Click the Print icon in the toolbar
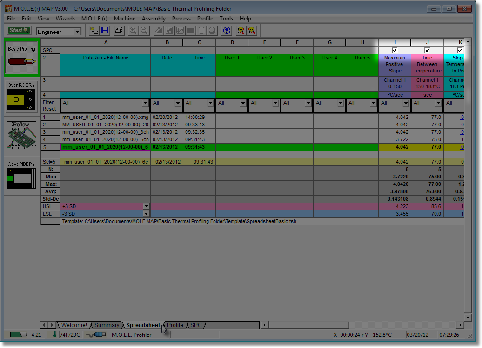 coord(119,30)
